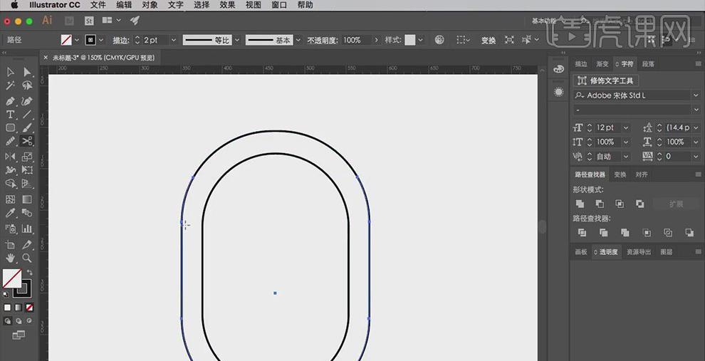Open the 文件 menu
Screen dimensions: 705x361
click(98, 5)
